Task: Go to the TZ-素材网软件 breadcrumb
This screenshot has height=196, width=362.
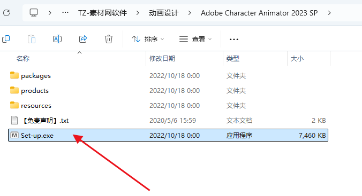Action: point(102,13)
